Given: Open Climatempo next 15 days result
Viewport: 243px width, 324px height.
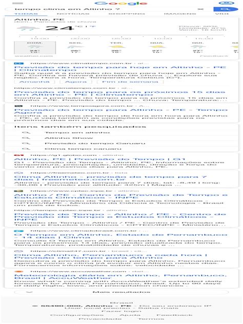Looking at the screenshot, I should pyautogui.click(x=119, y=93).
